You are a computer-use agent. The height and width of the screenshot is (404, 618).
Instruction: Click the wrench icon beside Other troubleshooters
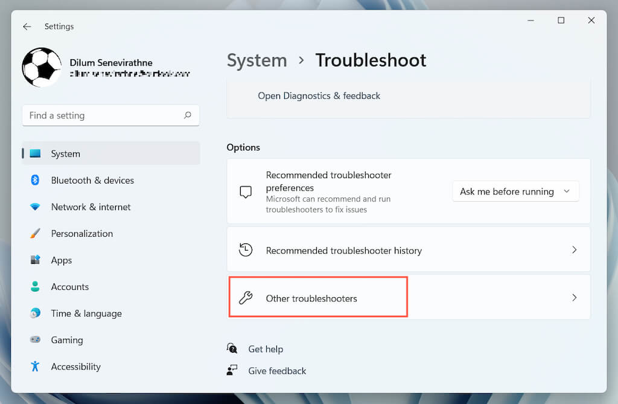click(x=246, y=297)
